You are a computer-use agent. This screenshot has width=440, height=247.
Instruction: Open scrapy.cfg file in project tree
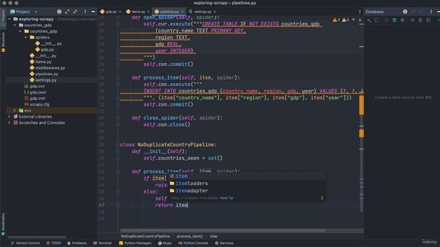pos(36,104)
